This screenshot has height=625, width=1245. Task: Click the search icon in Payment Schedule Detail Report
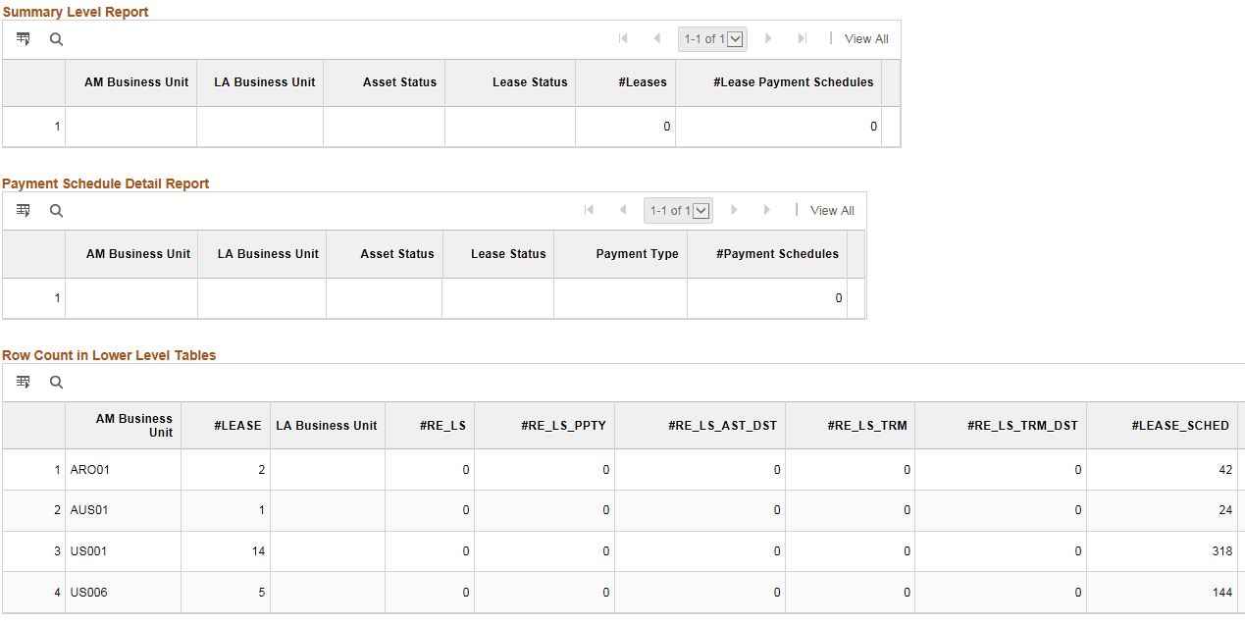point(56,210)
